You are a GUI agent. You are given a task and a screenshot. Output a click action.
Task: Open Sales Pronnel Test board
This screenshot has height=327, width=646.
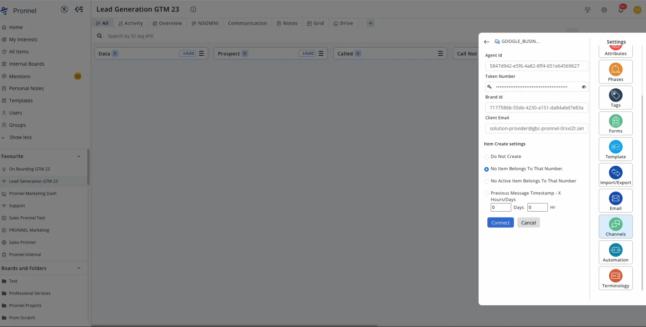click(27, 218)
